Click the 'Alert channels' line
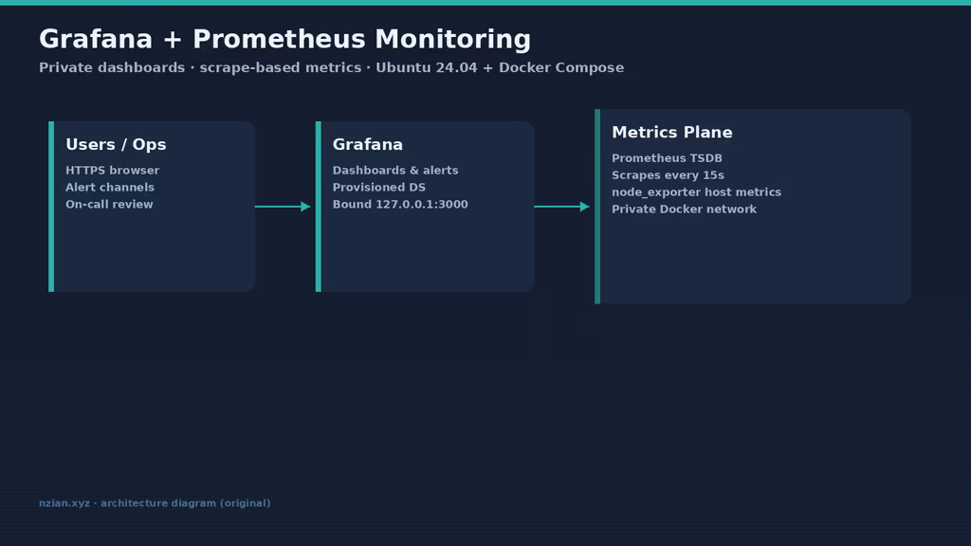 110,187
